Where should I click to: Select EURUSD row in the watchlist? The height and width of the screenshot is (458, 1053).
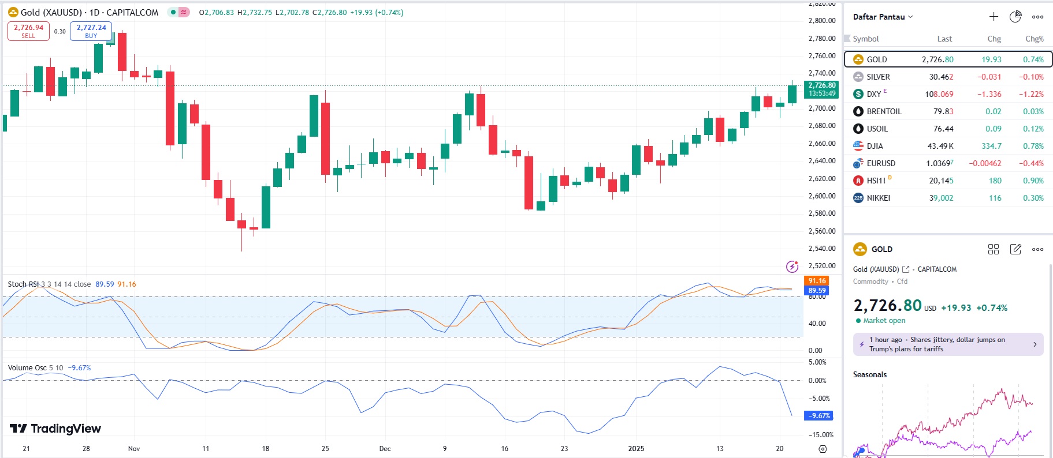point(881,163)
